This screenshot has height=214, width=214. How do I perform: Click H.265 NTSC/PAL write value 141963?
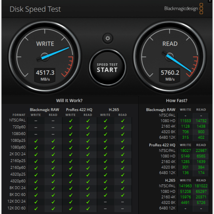click(x=185, y=186)
